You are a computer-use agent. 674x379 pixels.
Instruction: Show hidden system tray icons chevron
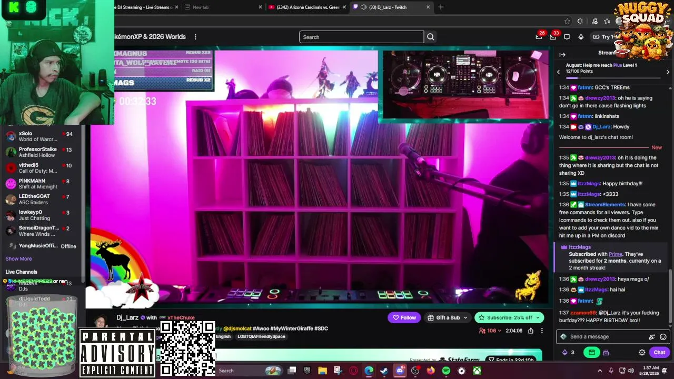point(599,371)
